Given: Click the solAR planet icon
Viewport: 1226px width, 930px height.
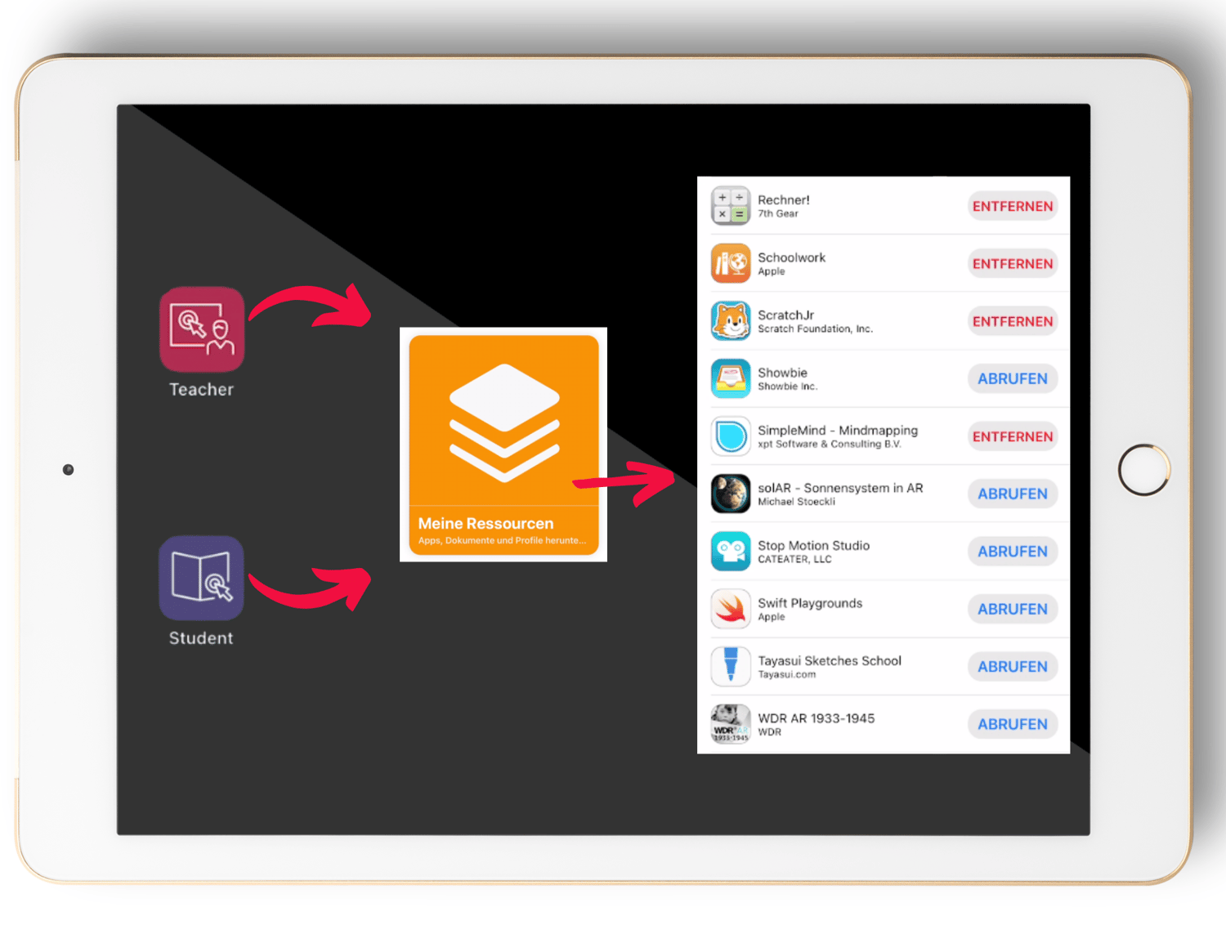Looking at the screenshot, I should [730, 494].
